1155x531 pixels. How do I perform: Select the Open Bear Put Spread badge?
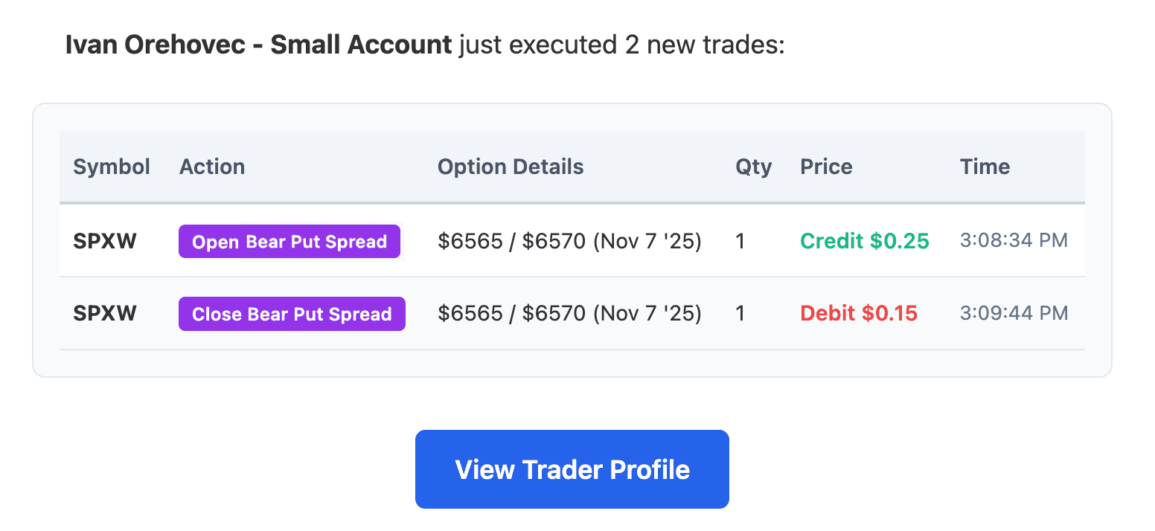pyautogui.click(x=289, y=241)
